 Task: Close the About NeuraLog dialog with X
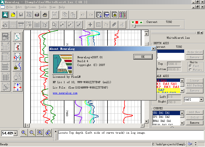click(153, 49)
